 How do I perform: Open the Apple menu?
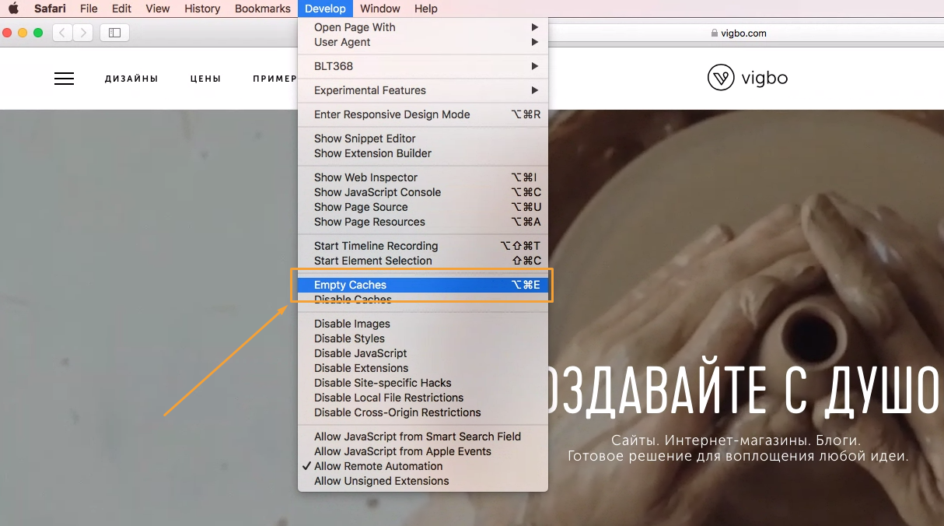pyautogui.click(x=13, y=9)
